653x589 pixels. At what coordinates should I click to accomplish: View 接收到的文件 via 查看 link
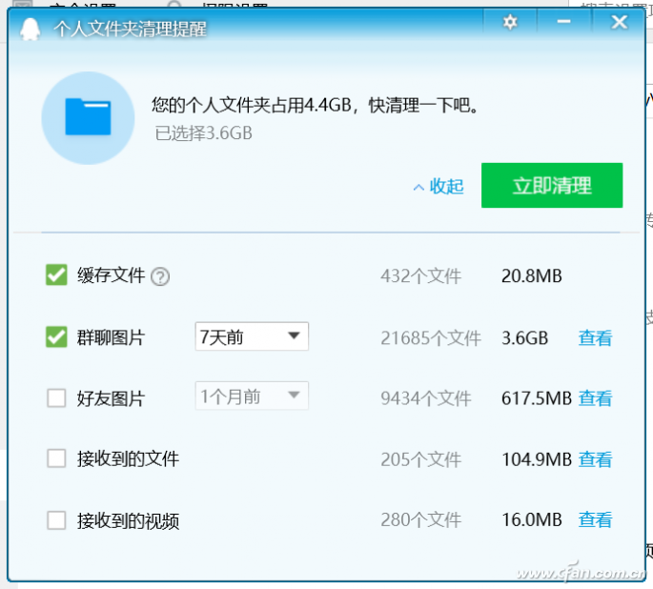595,459
